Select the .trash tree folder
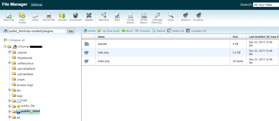Viewport: 279px width, 121px height. 21,80
